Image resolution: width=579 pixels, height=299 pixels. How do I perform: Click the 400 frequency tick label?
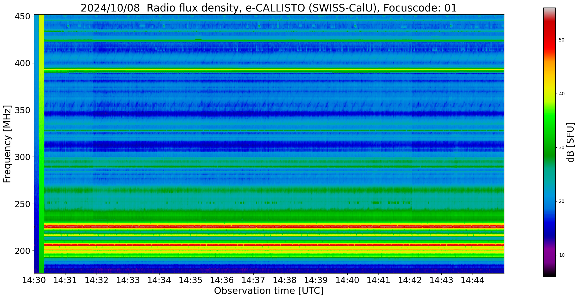[x=22, y=63]
